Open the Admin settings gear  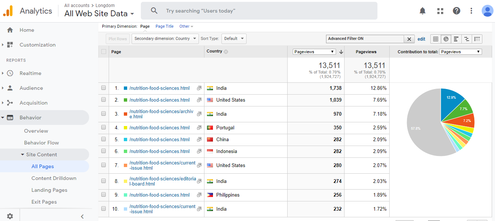(x=10, y=216)
